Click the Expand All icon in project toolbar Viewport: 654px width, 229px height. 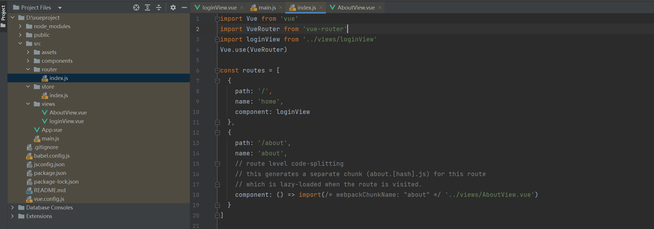point(148,7)
